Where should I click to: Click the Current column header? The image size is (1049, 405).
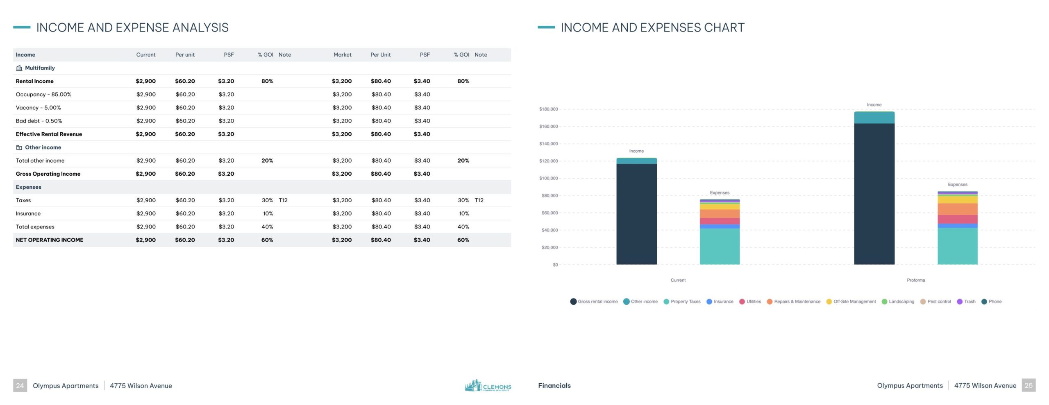point(145,55)
